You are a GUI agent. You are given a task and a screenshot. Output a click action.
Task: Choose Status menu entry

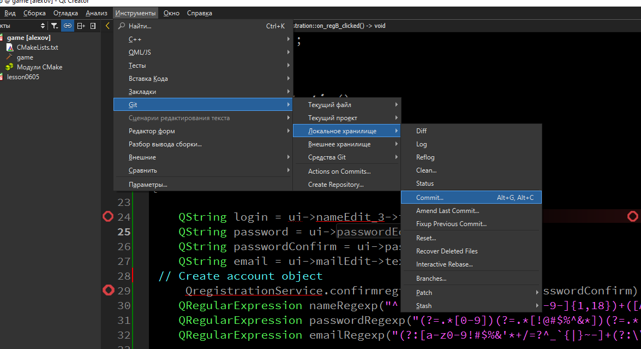coord(471,184)
